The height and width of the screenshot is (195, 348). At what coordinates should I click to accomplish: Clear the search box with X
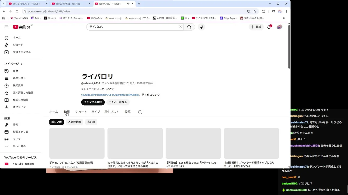180,27
